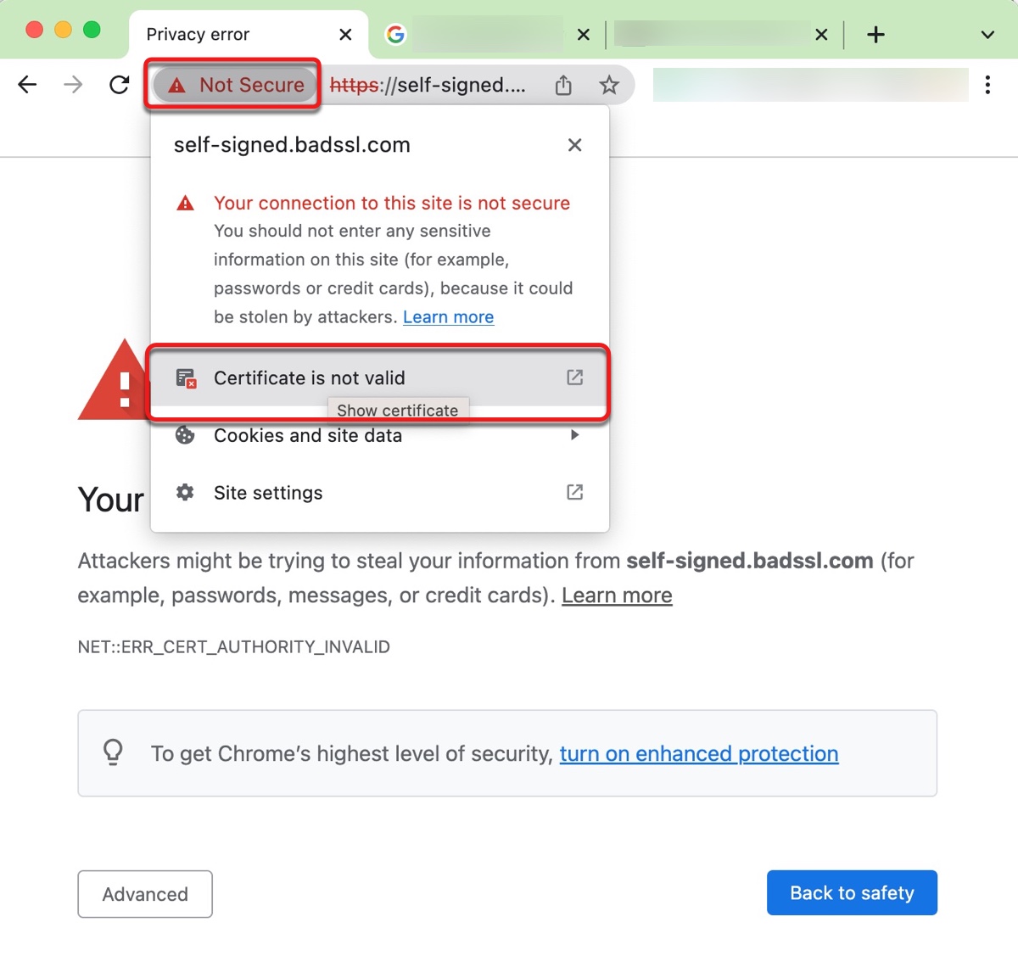The image size is (1018, 967).
Task: Click the Advanced button
Action: tap(144, 893)
